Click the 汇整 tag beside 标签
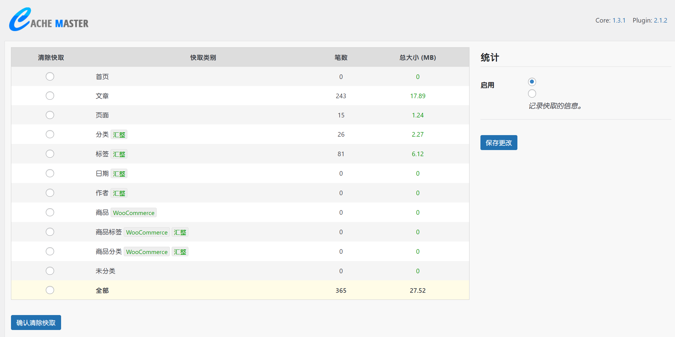The width and height of the screenshot is (675, 337). pos(119,154)
